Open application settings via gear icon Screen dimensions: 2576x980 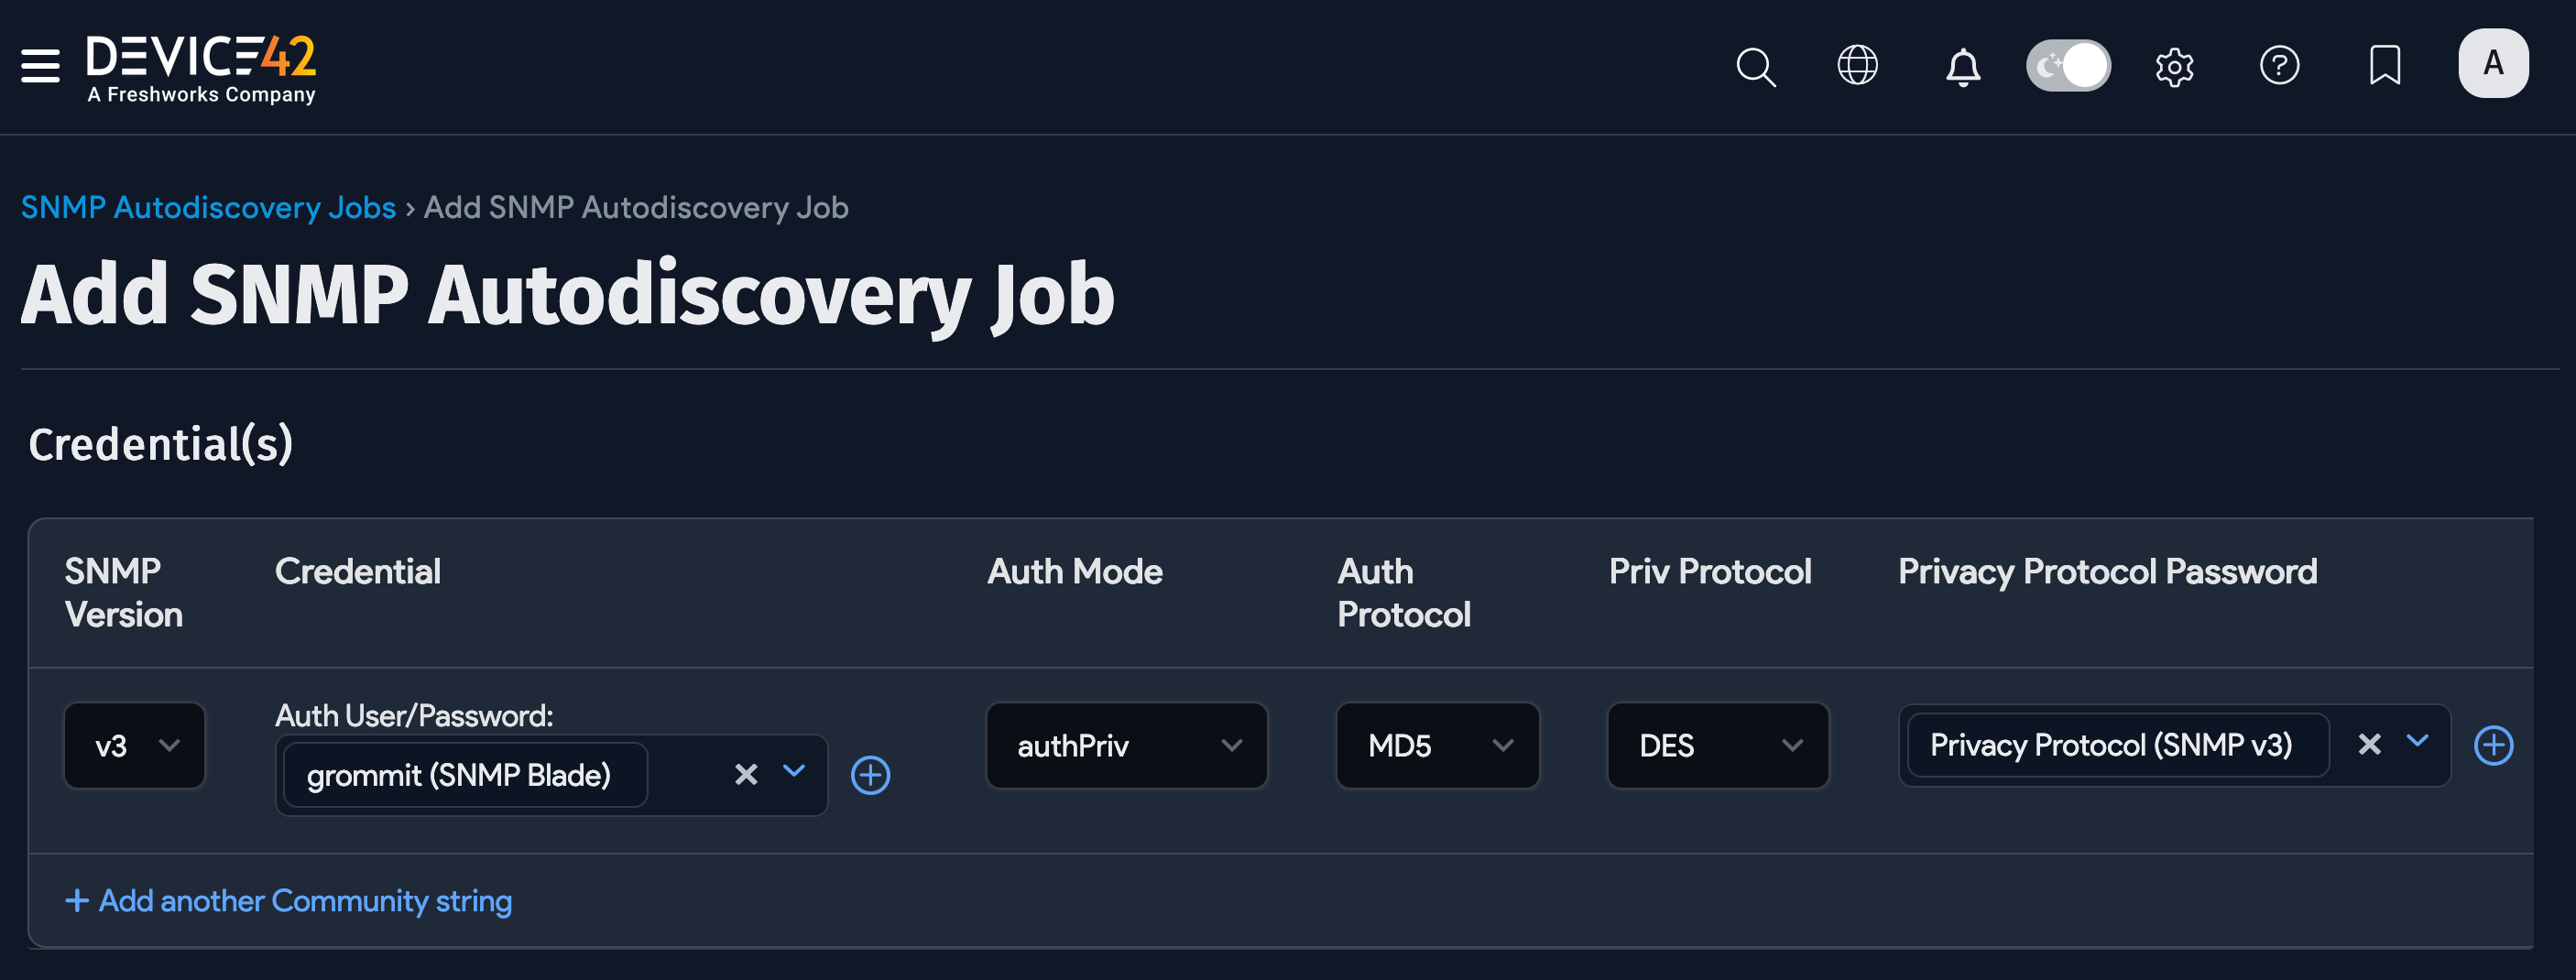[2174, 67]
